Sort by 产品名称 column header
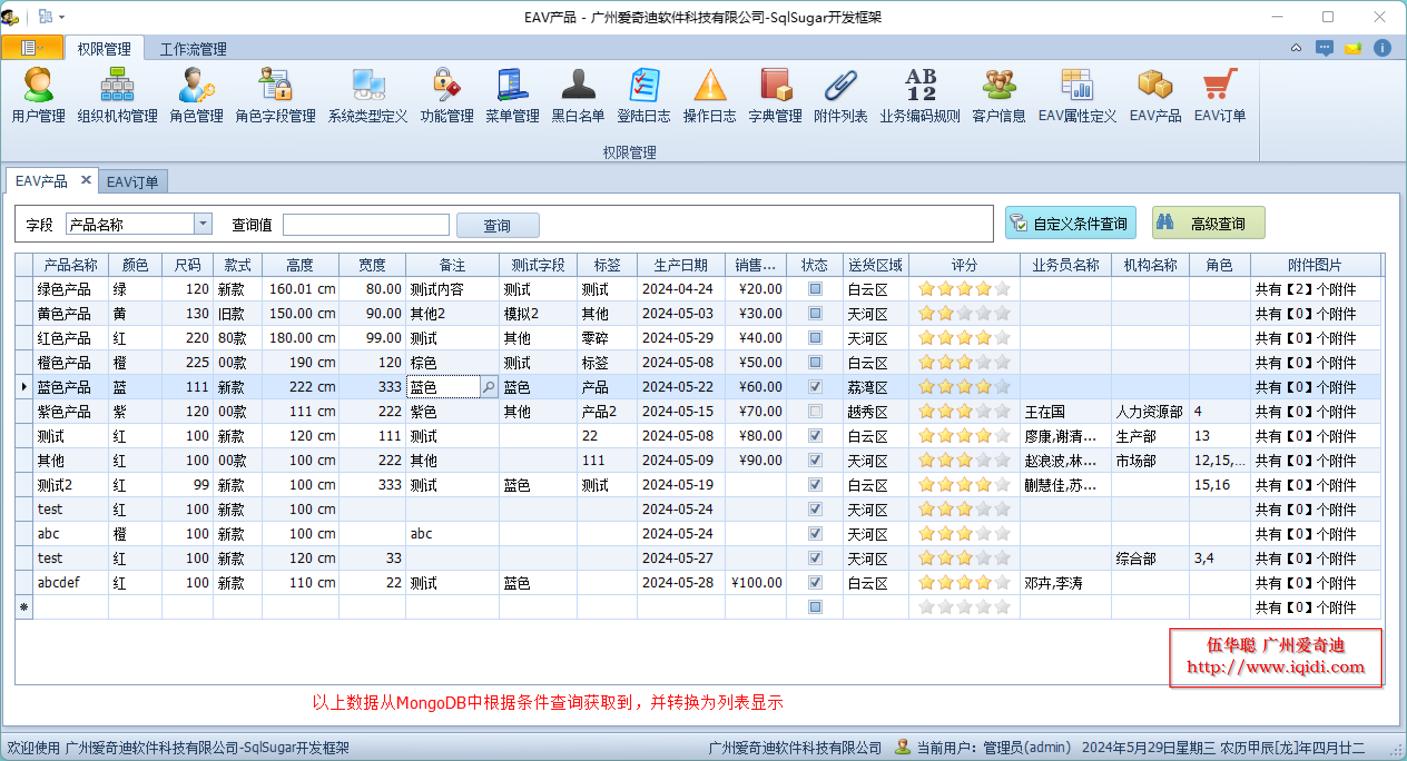1407x761 pixels. (71, 265)
